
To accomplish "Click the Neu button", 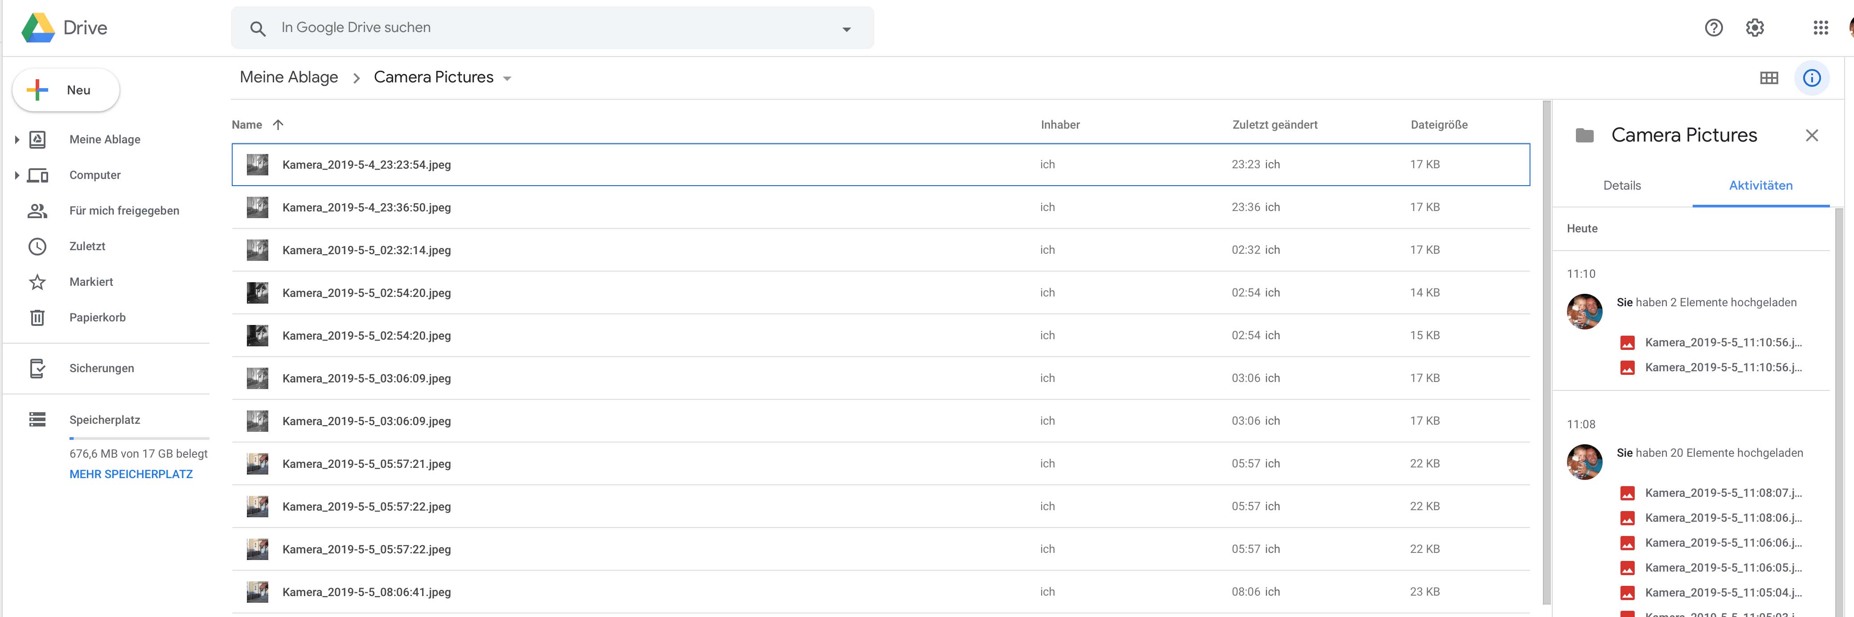I will point(66,90).
